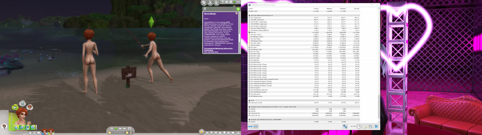Open the Skills lightbulb panel
482x135 pixels.
[x=211, y=133]
